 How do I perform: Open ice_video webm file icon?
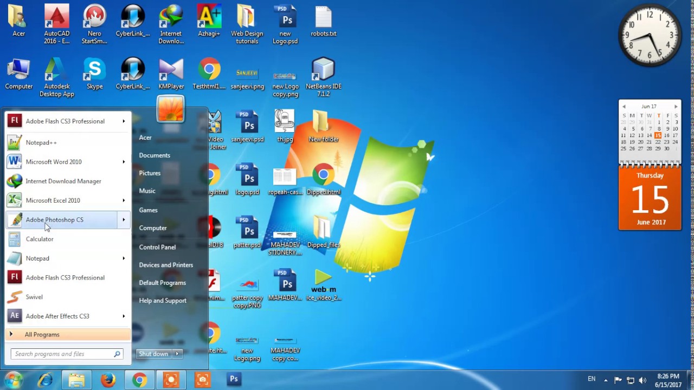[323, 285]
